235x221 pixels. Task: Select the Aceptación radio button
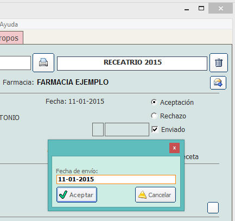[x=154, y=102]
